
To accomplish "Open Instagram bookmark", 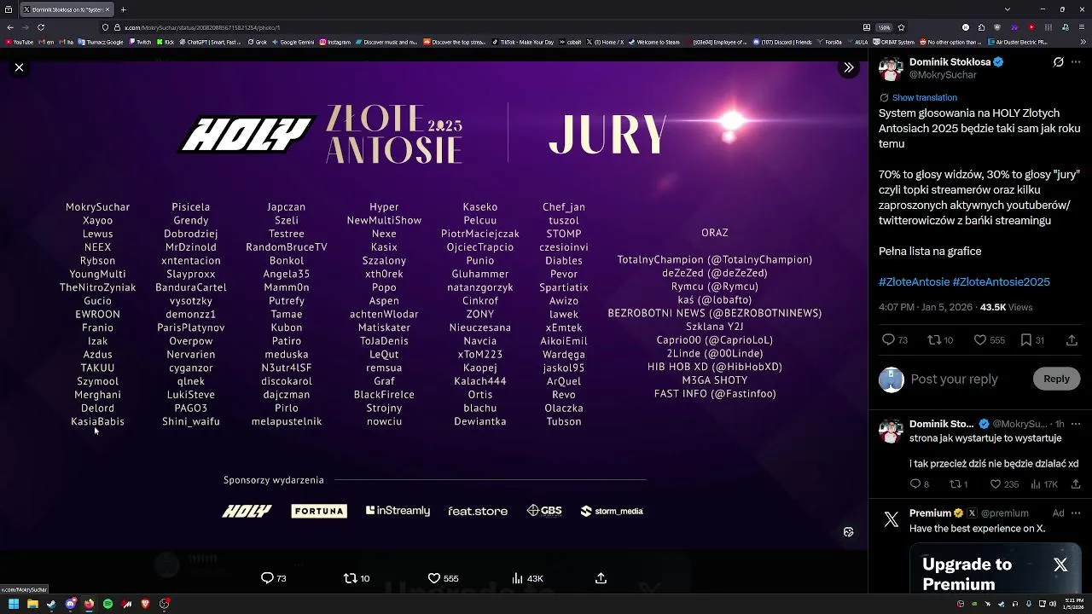I will tap(335, 42).
